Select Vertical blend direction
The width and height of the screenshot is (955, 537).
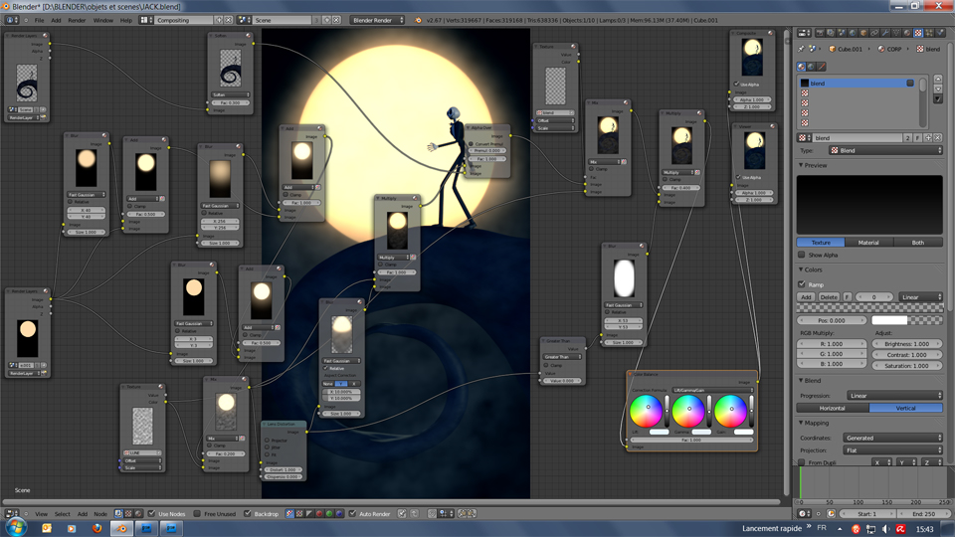(905, 408)
